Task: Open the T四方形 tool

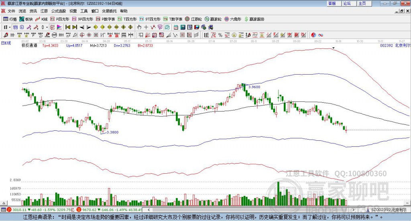Action: coord(127,19)
